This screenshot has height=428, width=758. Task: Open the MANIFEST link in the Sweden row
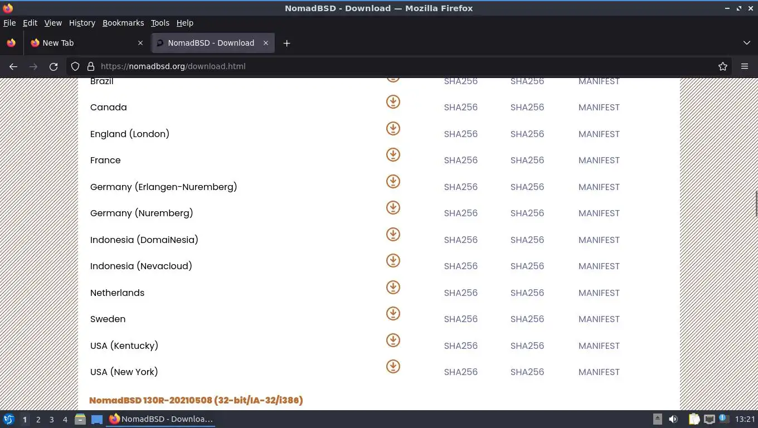[599, 319]
